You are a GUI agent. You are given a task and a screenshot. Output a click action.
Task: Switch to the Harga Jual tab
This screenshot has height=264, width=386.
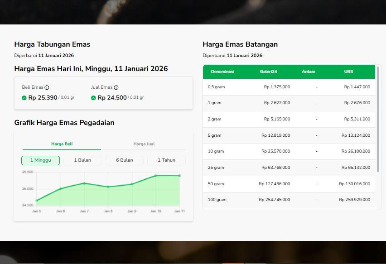[143, 143]
